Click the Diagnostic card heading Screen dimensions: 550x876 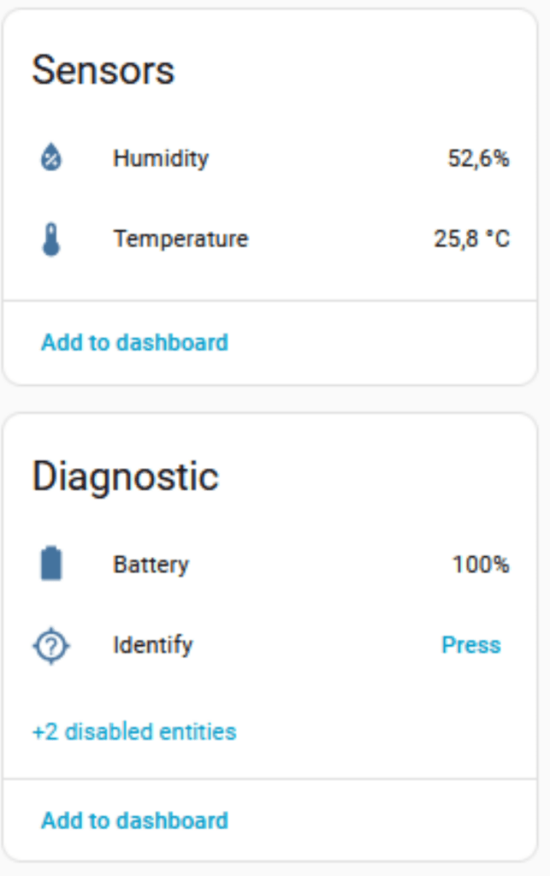click(x=126, y=476)
